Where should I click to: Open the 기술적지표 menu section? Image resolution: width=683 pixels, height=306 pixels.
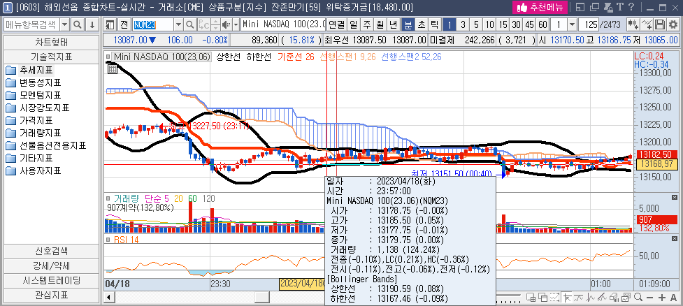[52, 57]
